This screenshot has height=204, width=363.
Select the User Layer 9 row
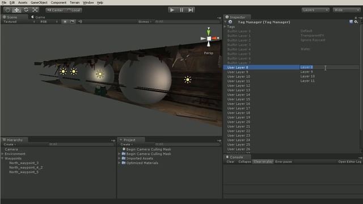[x=291, y=72]
